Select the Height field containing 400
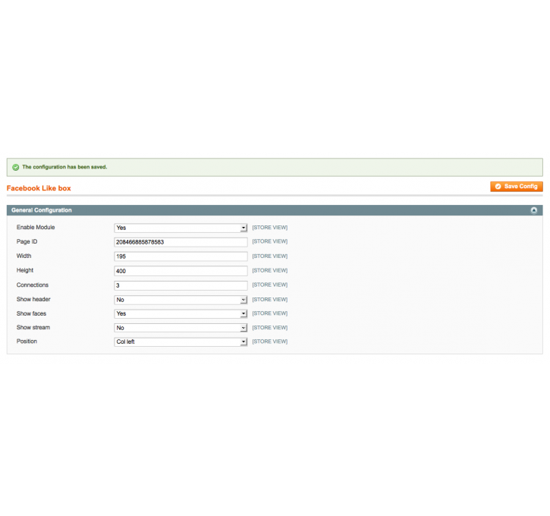 [181, 271]
